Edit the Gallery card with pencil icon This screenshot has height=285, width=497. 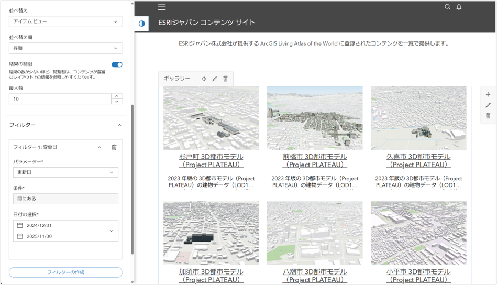pyautogui.click(x=215, y=79)
